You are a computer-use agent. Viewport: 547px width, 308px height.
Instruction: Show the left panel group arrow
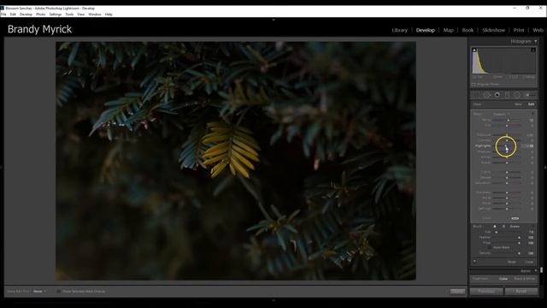click(x=2, y=168)
